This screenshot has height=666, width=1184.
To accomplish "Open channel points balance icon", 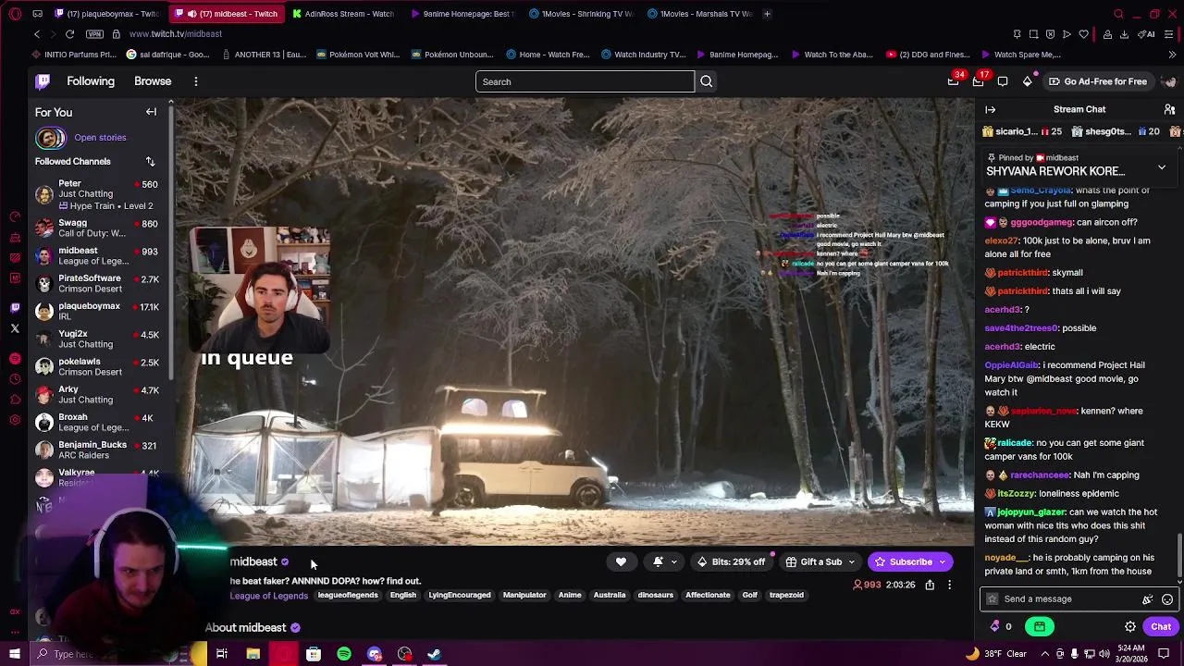I will 995,626.
